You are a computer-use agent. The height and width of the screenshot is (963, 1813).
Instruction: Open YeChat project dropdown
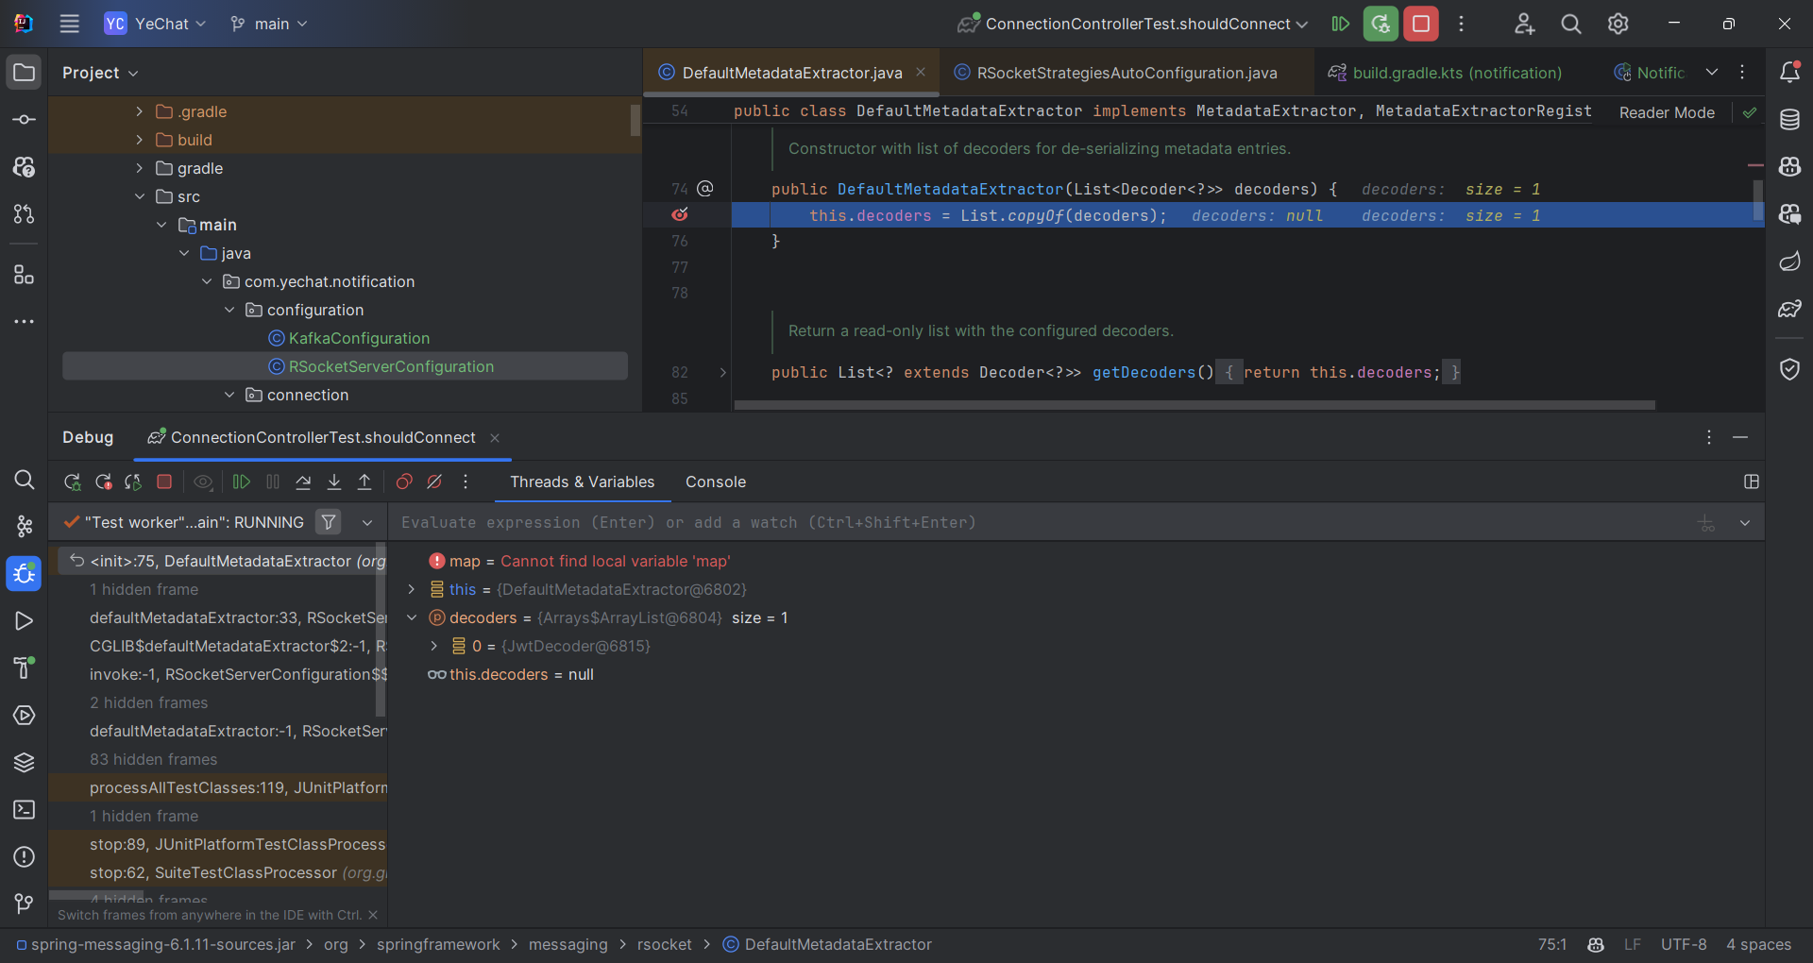click(x=156, y=24)
